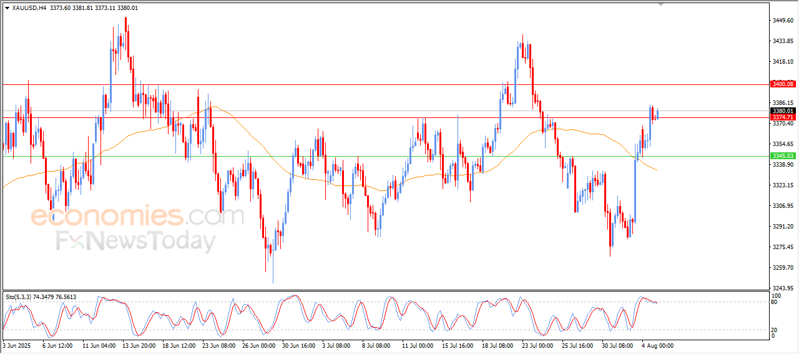Click the 11 Jul 00:00 time label

click(x=418, y=345)
